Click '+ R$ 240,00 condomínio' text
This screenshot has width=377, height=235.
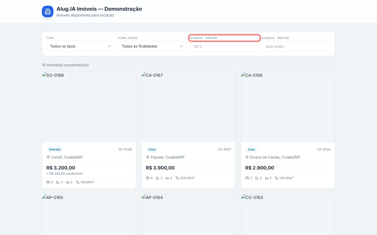65,174
